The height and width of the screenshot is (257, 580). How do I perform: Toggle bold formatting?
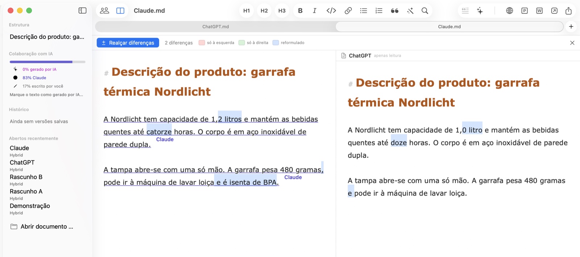pyautogui.click(x=300, y=10)
